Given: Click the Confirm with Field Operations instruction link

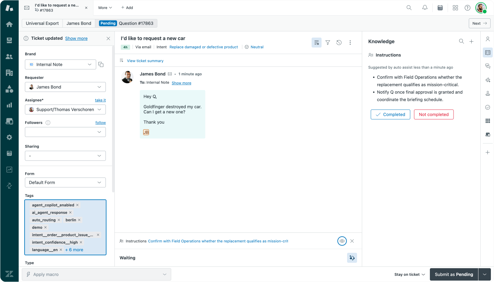Looking at the screenshot, I should pyautogui.click(x=218, y=241).
